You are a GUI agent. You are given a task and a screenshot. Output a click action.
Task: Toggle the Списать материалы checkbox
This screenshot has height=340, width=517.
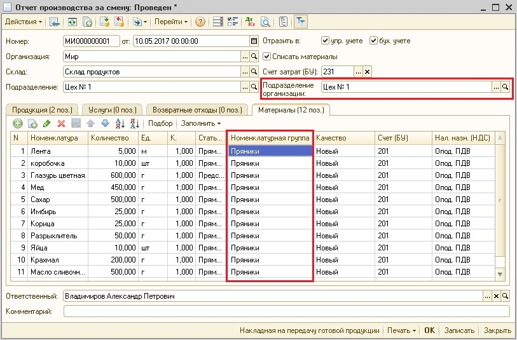266,57
